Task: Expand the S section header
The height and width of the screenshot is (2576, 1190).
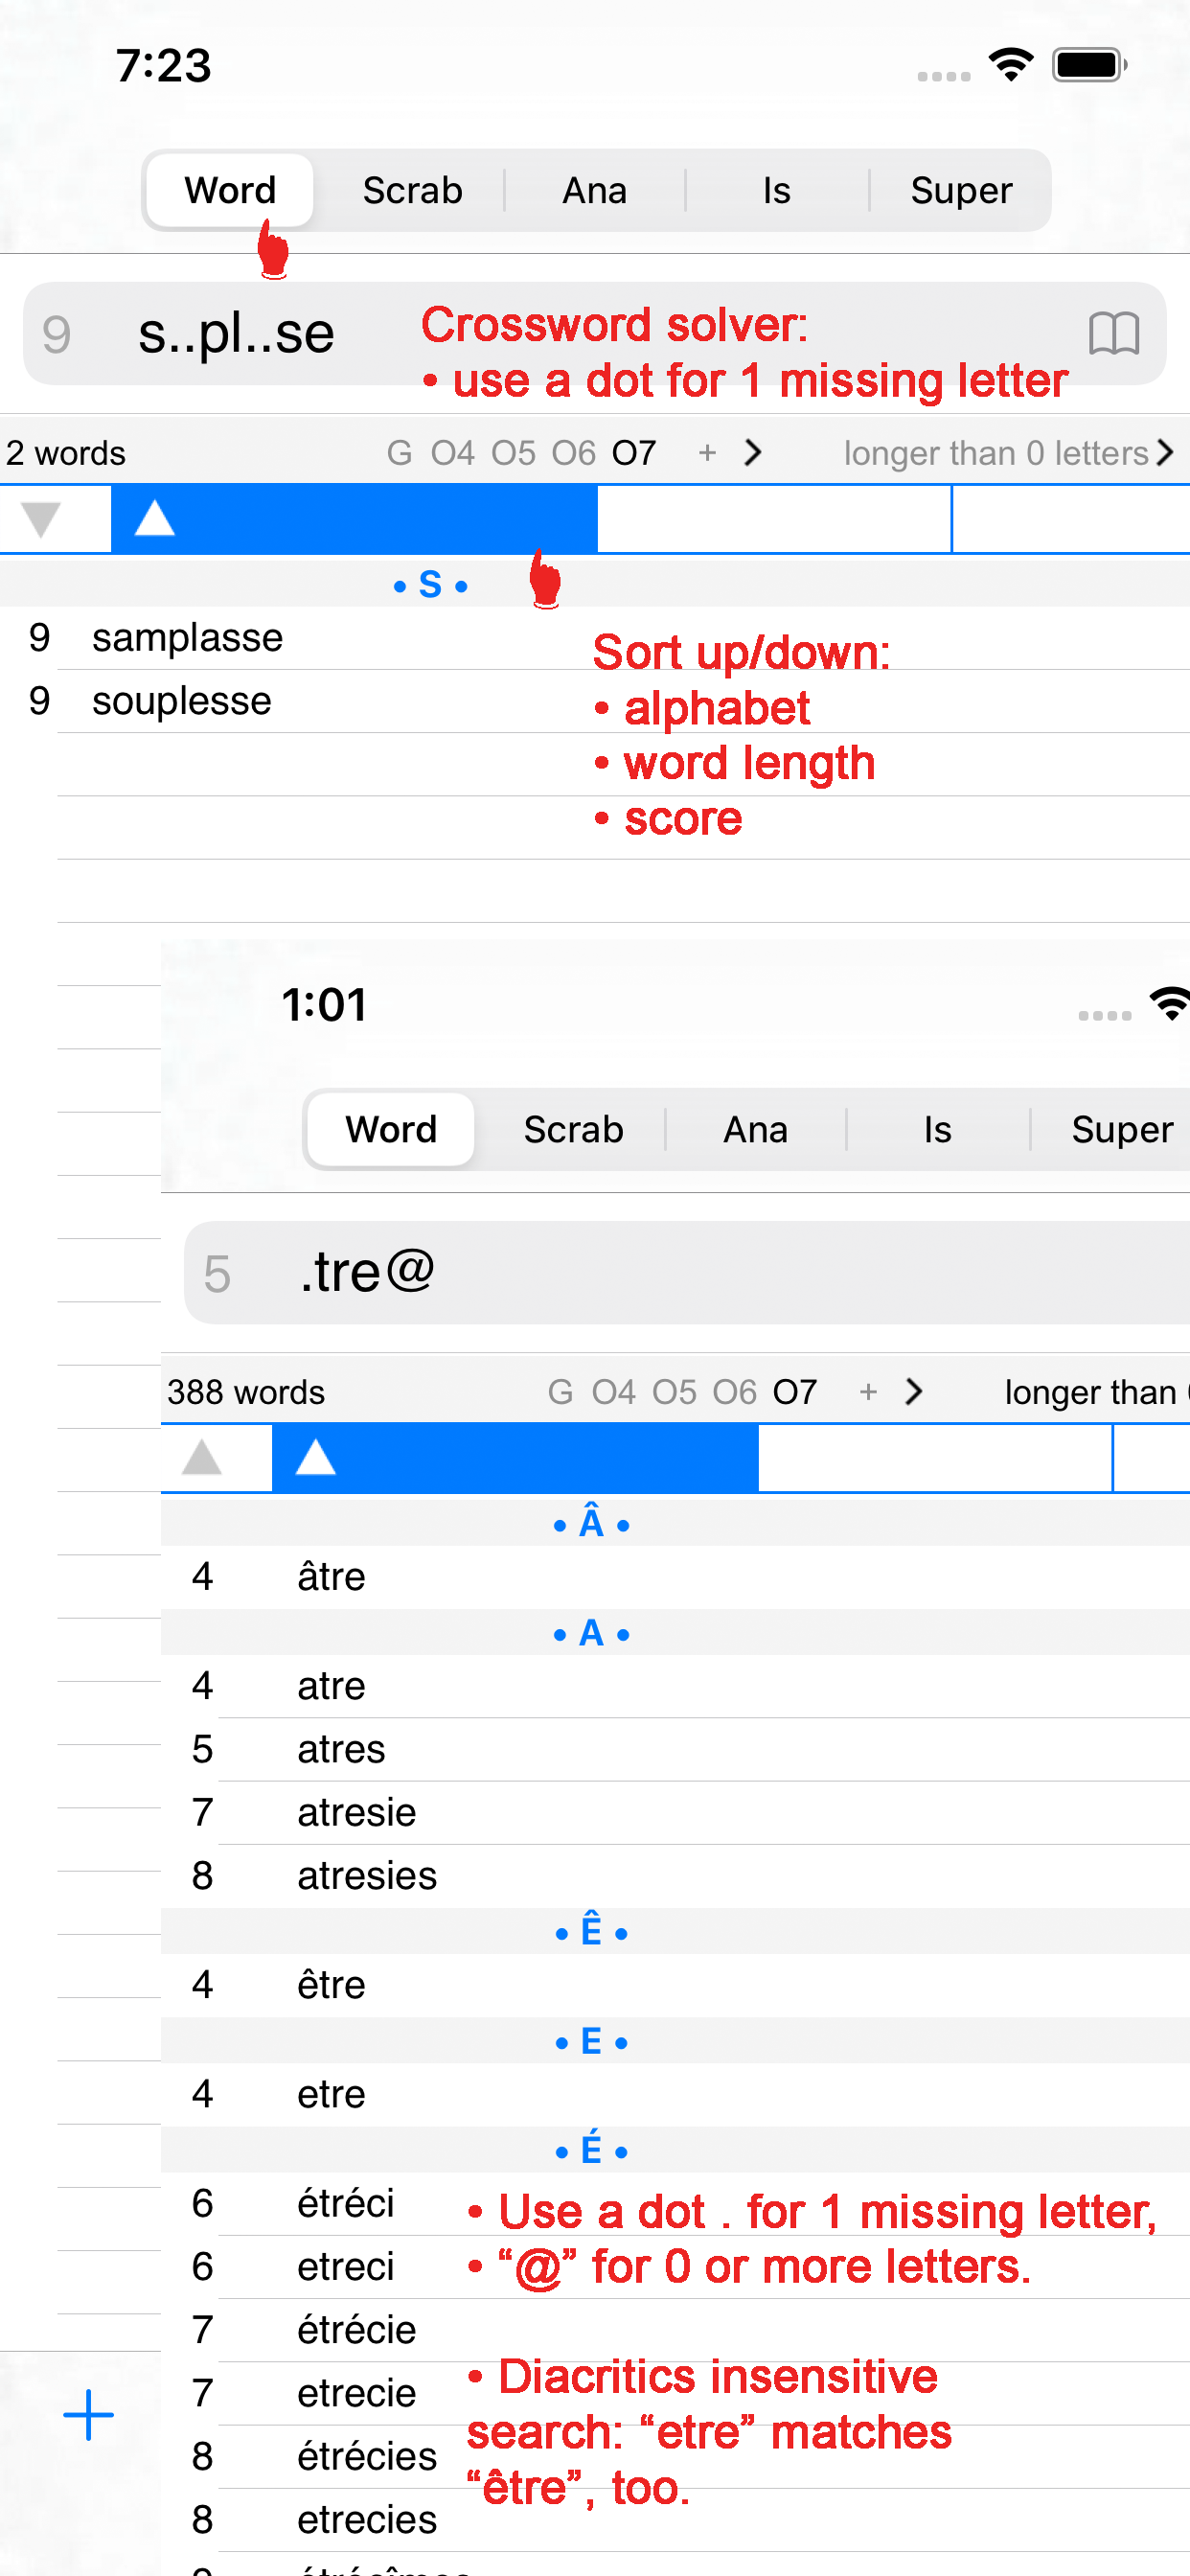Action: 430,584
